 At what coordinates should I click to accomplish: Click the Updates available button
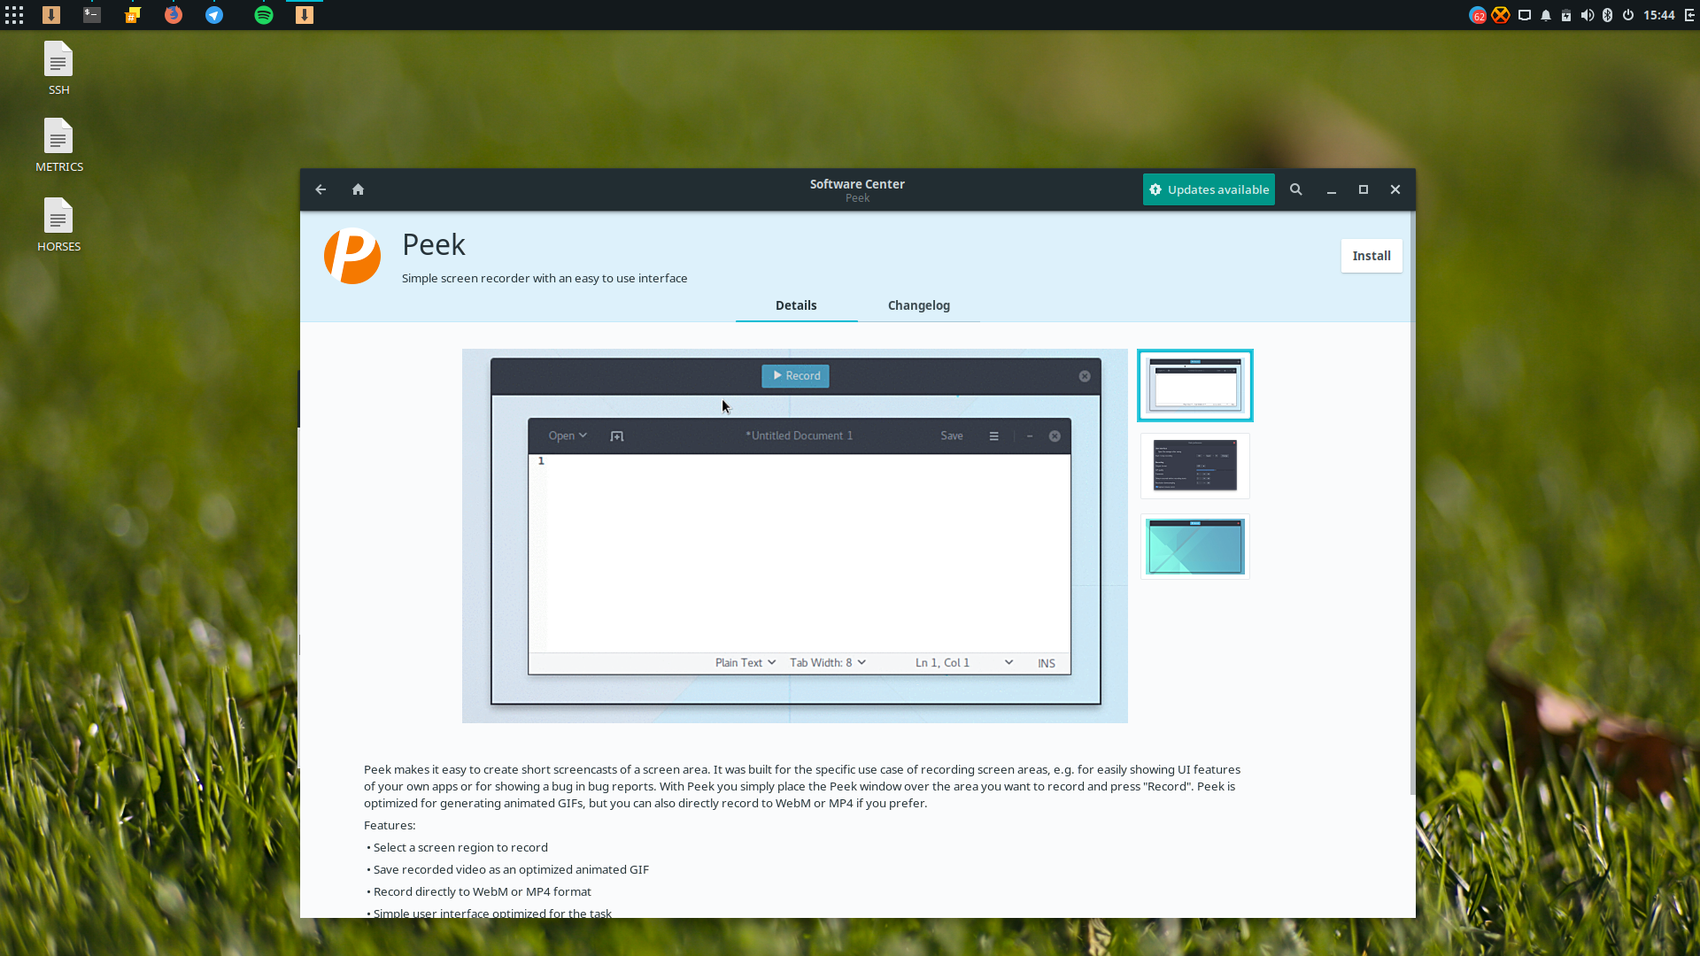click(1209, 189)
